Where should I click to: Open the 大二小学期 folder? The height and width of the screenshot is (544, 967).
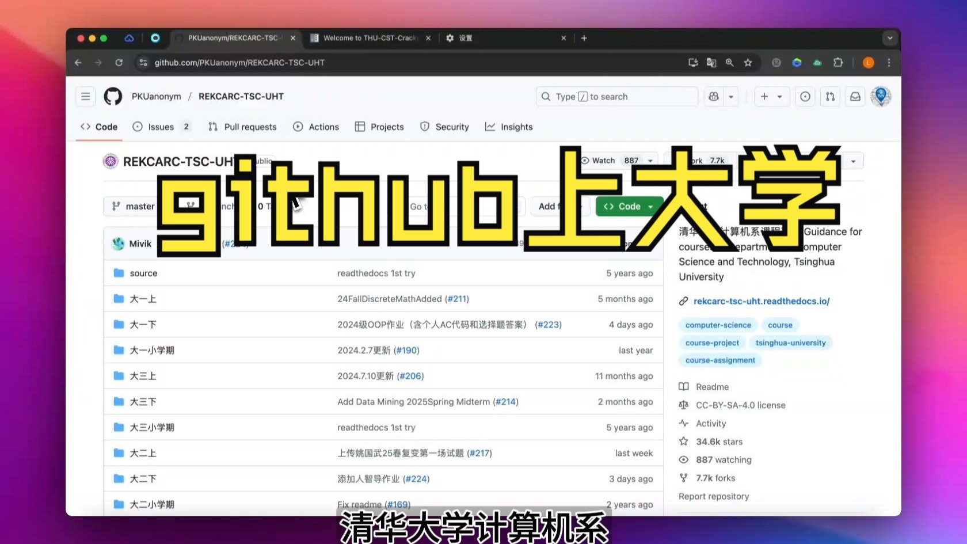(152, 504)
